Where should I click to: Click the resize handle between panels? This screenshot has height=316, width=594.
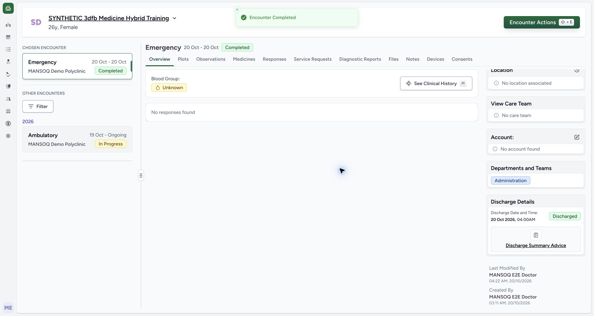(x=141, y=176)
